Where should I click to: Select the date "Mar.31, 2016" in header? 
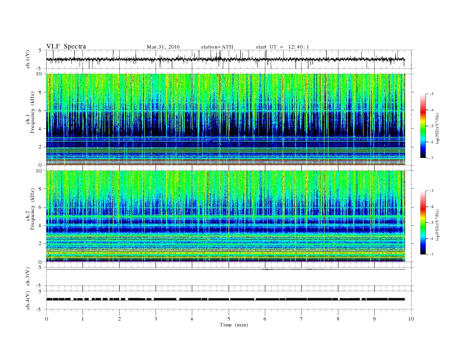(x=163, y=47)
